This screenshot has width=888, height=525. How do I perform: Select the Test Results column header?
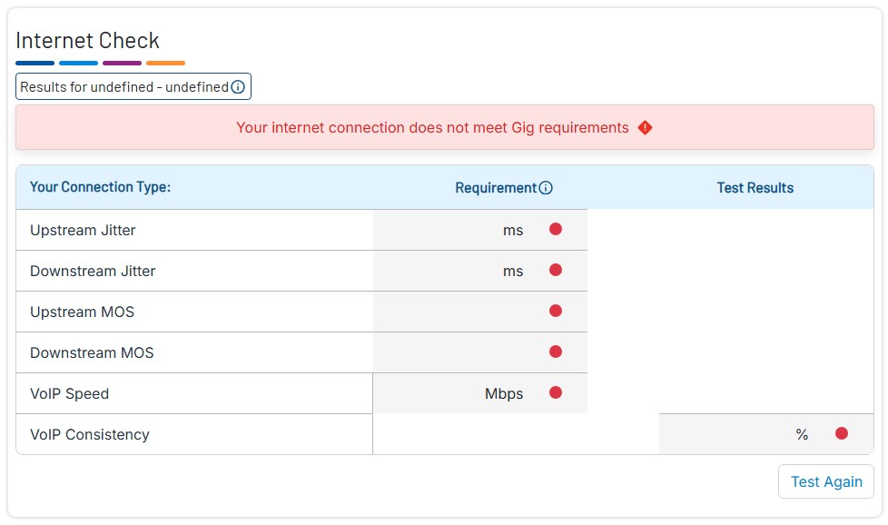click(755, 187)
